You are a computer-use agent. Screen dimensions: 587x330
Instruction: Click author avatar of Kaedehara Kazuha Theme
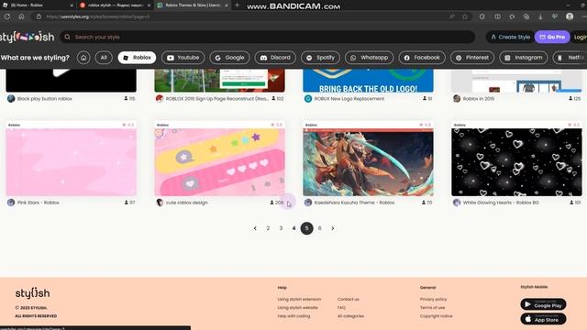[308, 203]
